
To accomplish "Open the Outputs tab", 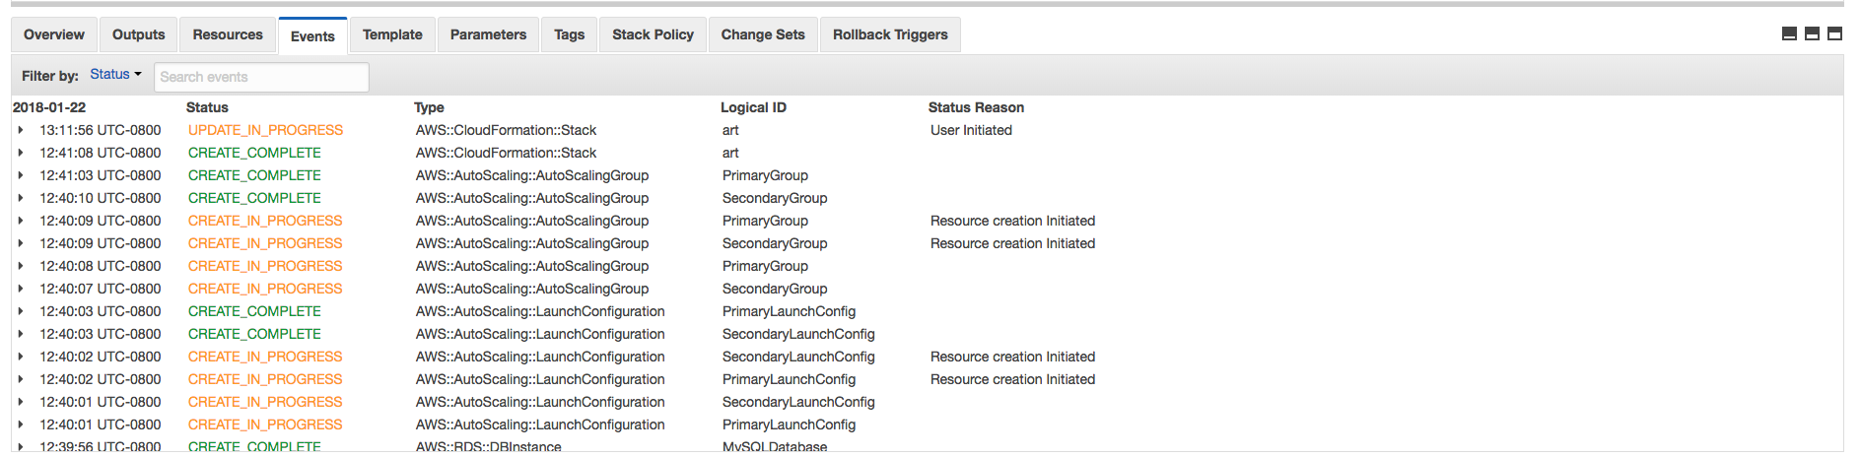I will pyautogui.click(x=138, y=34).
